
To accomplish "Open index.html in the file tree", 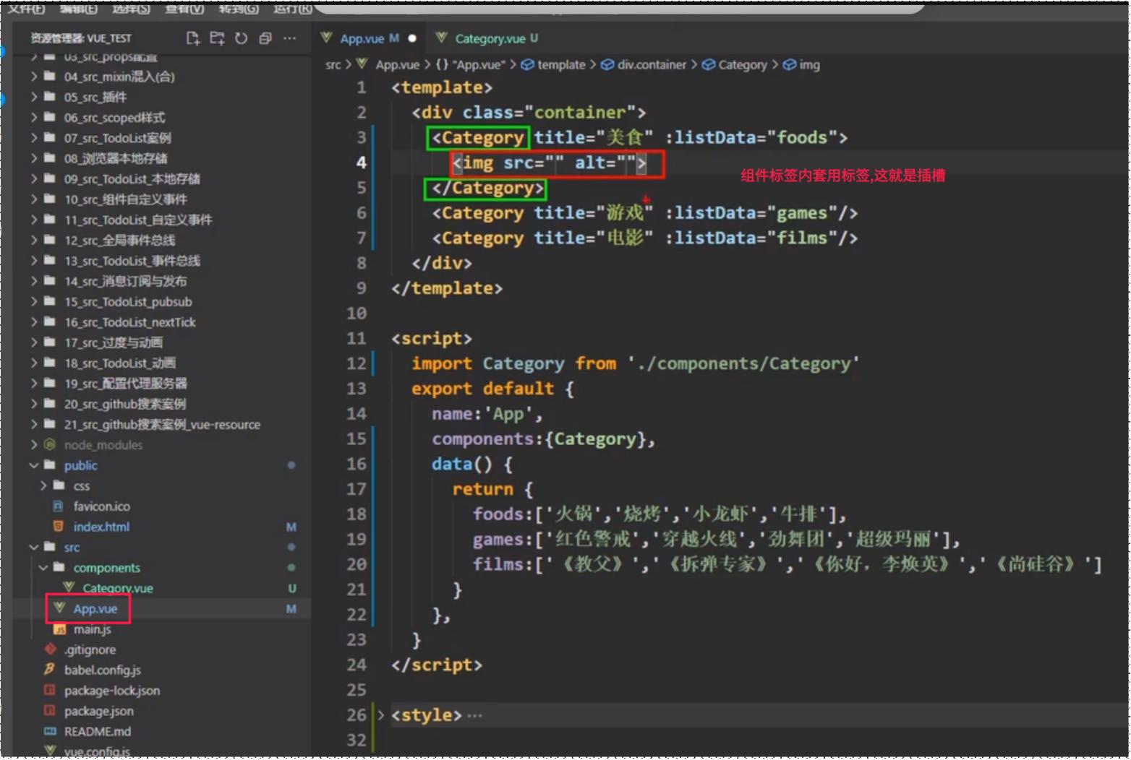I will [x=101, y=527].
